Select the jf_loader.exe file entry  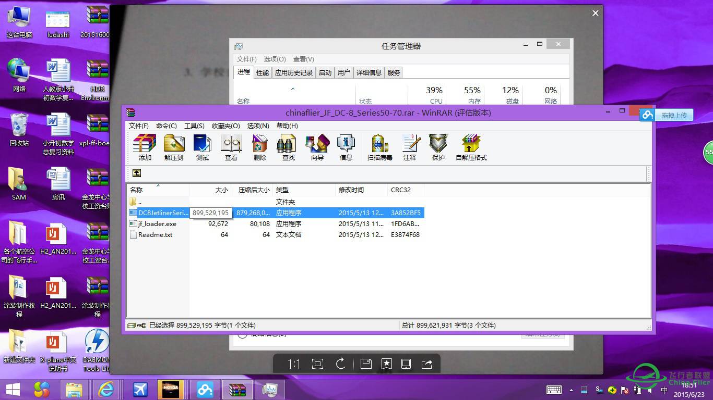pyautogui.click(x=157, y=224)
